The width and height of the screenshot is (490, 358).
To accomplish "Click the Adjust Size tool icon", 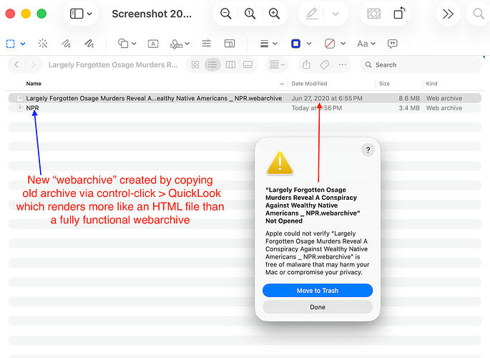I will coord(230,44).
